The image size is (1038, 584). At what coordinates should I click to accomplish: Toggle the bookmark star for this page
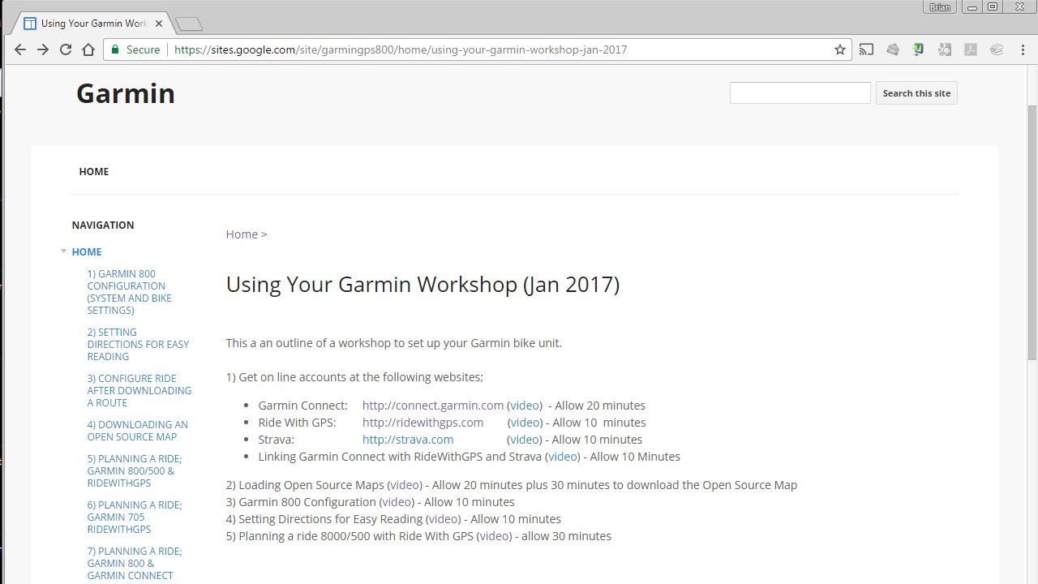(839, 49)
